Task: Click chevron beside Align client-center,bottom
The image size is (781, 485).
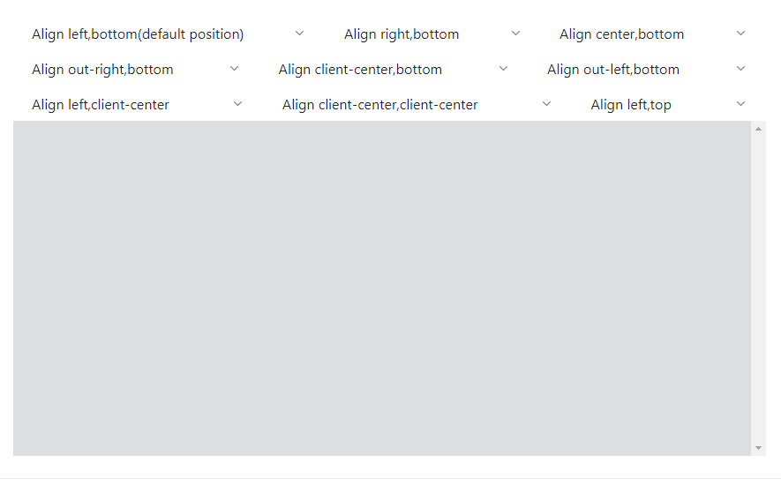Action: [503, 69]
